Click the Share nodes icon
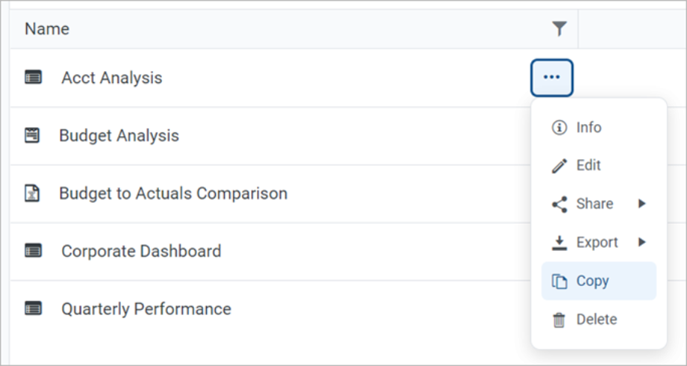The image size is (687, 366). tap(559, 204)
